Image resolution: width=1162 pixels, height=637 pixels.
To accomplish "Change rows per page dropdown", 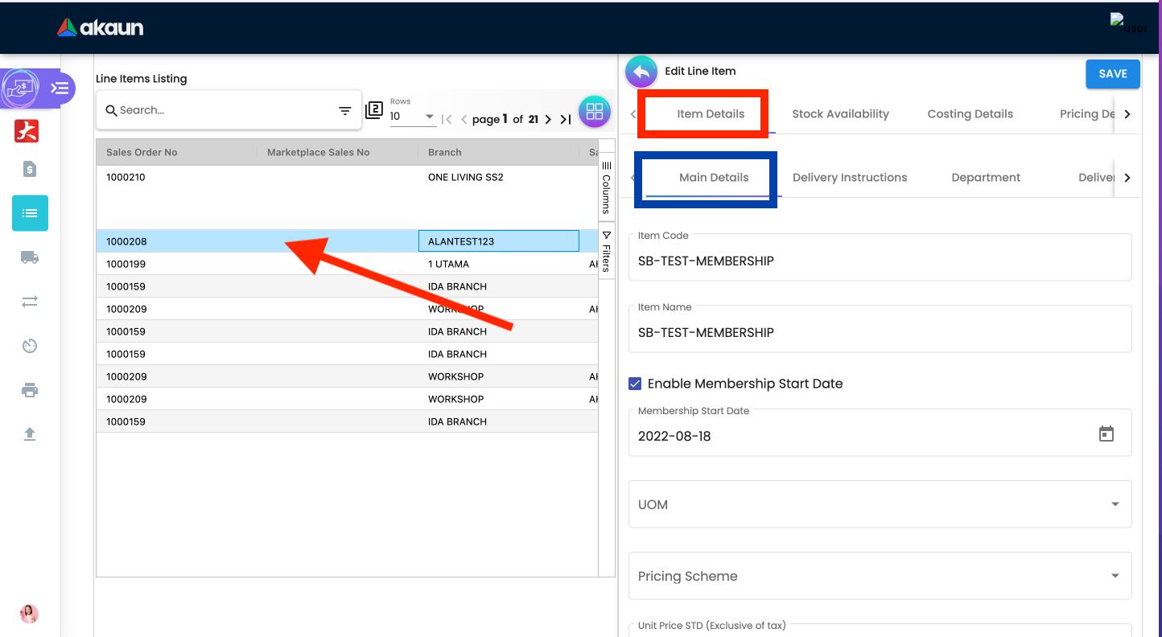I will (413, 117).
